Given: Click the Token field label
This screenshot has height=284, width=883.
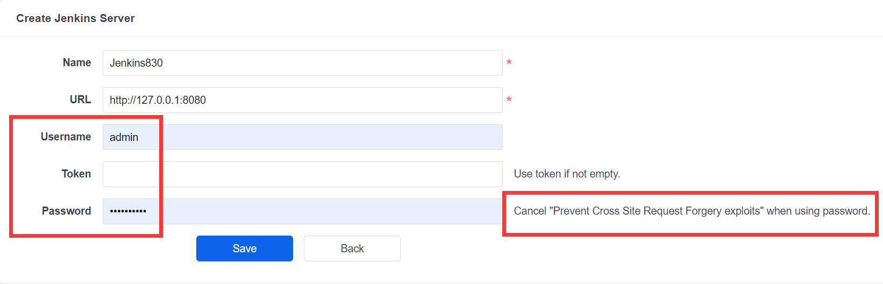Looking at the screenshot, I should 76,174.
